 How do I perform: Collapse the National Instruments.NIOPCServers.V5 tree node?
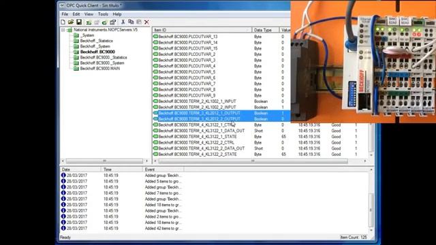point(63,30)
